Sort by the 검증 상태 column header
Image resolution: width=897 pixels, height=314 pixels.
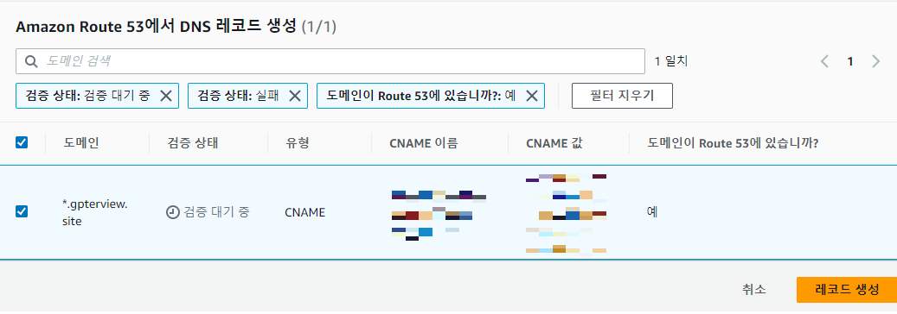(192, 142)
